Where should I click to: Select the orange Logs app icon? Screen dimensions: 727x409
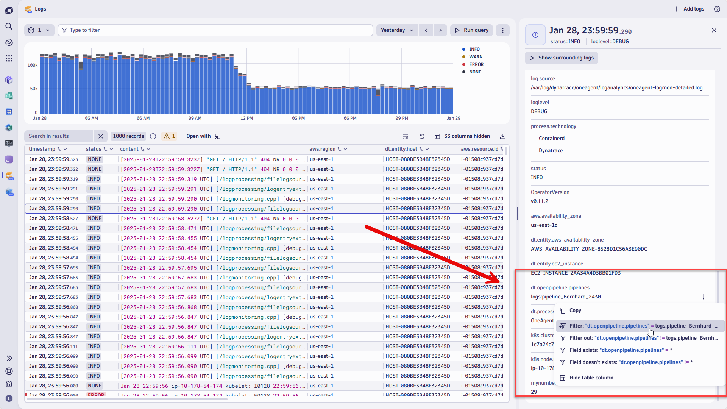[9, 176]
